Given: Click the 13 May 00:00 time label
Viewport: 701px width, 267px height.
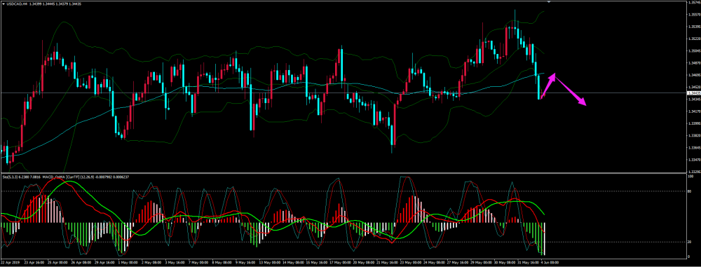Looking at the screenshot, I should click(x=270, y=263).
